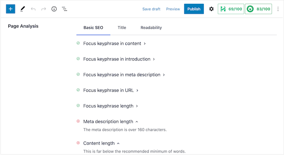284x155 pixels.
Task: Click green check beside keyphrase in meta description
Action: pos(78,75)
